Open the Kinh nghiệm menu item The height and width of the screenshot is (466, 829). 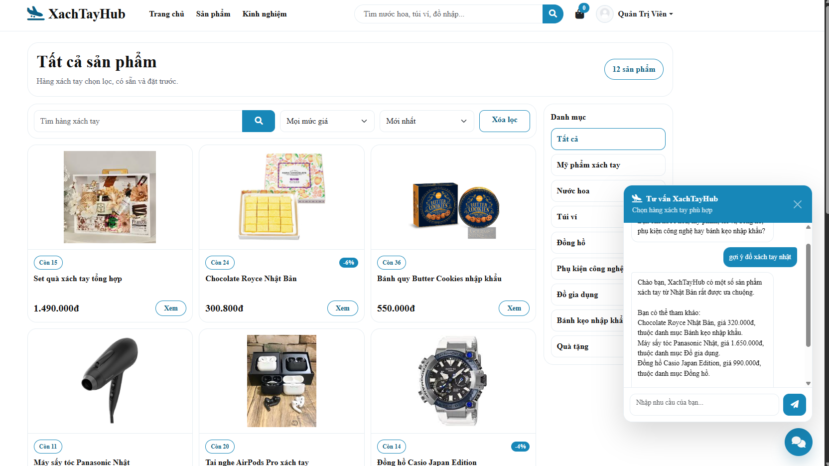265,14
